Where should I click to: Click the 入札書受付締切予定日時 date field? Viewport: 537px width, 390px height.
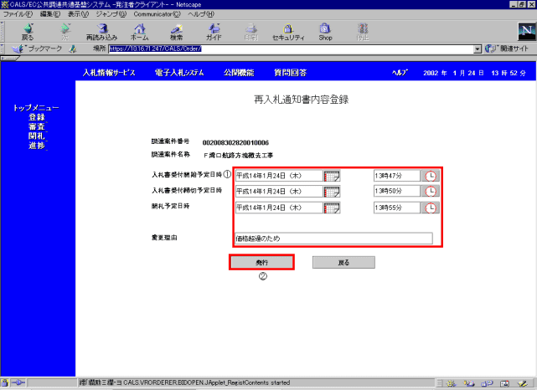point(279,192)
